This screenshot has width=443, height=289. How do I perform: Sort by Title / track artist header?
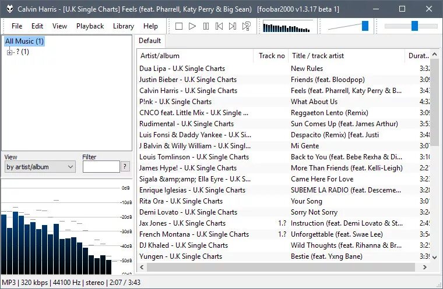click(x=347, y=56)
